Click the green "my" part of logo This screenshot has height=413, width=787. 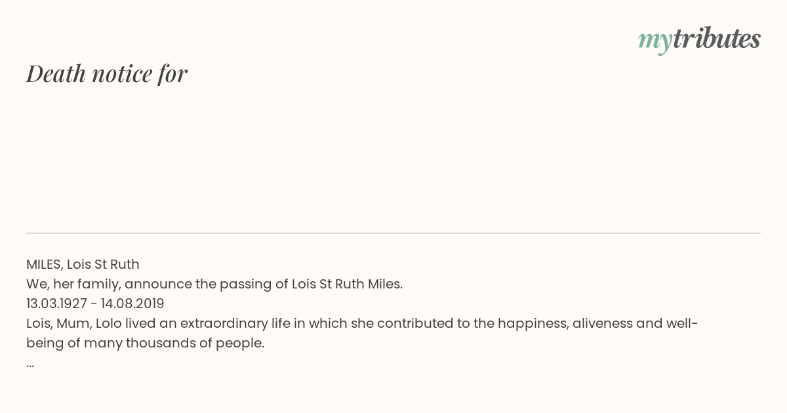coord(655,42)
